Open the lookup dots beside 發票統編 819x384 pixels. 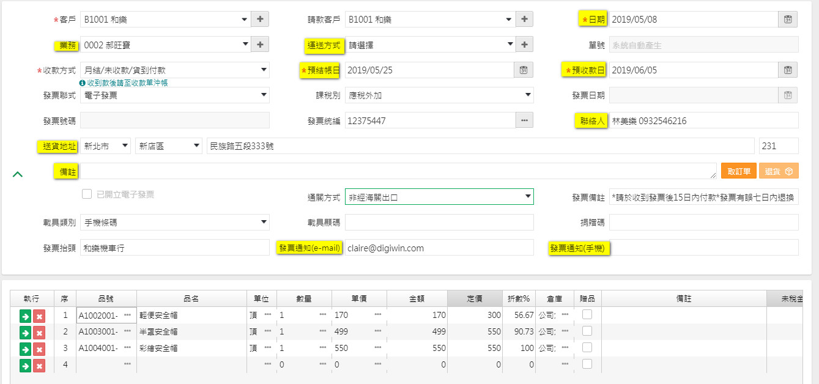pos(524,120)
